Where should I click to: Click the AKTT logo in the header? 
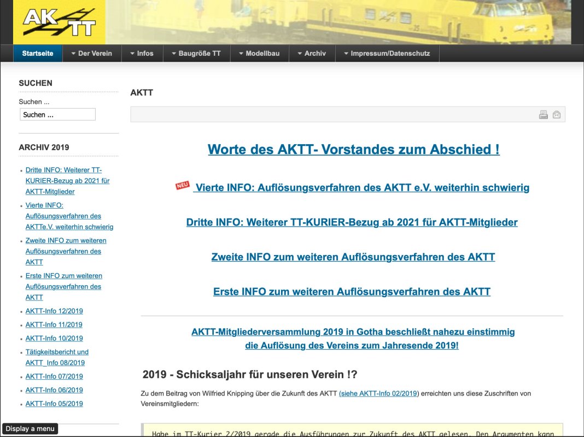(59, 22)
